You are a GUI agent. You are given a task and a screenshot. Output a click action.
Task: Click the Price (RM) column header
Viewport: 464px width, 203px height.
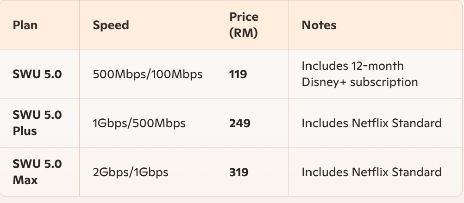tap(244, 25)
